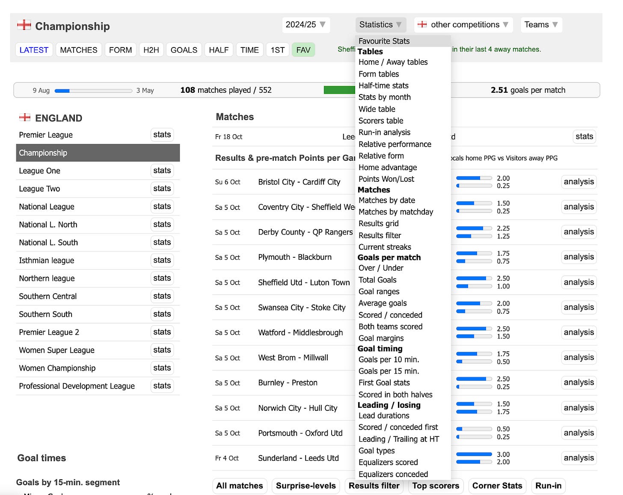Screen dimensions: 623x495
Task: Open stats for Women Super League
Action: tap(162, 350)
